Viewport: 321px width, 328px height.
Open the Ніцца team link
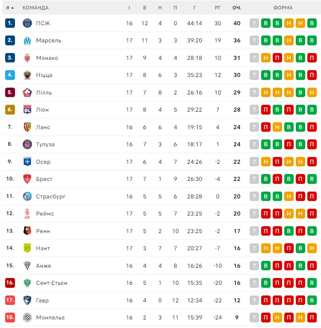pyautogui.click(x=44, y=75)
